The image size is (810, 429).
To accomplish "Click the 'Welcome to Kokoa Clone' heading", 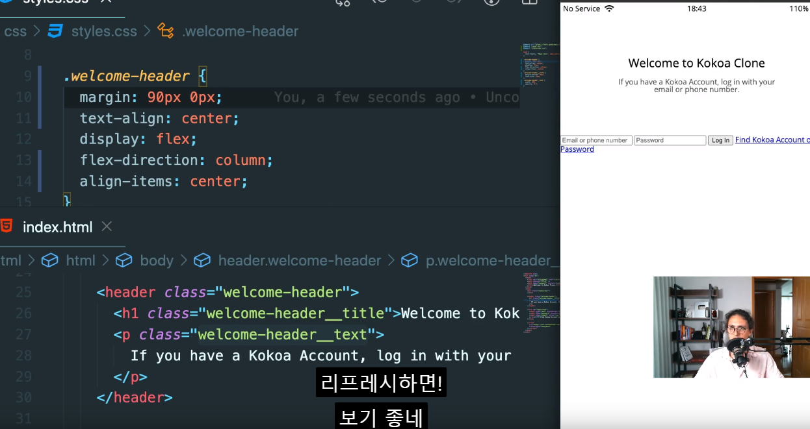I will 696,63.
